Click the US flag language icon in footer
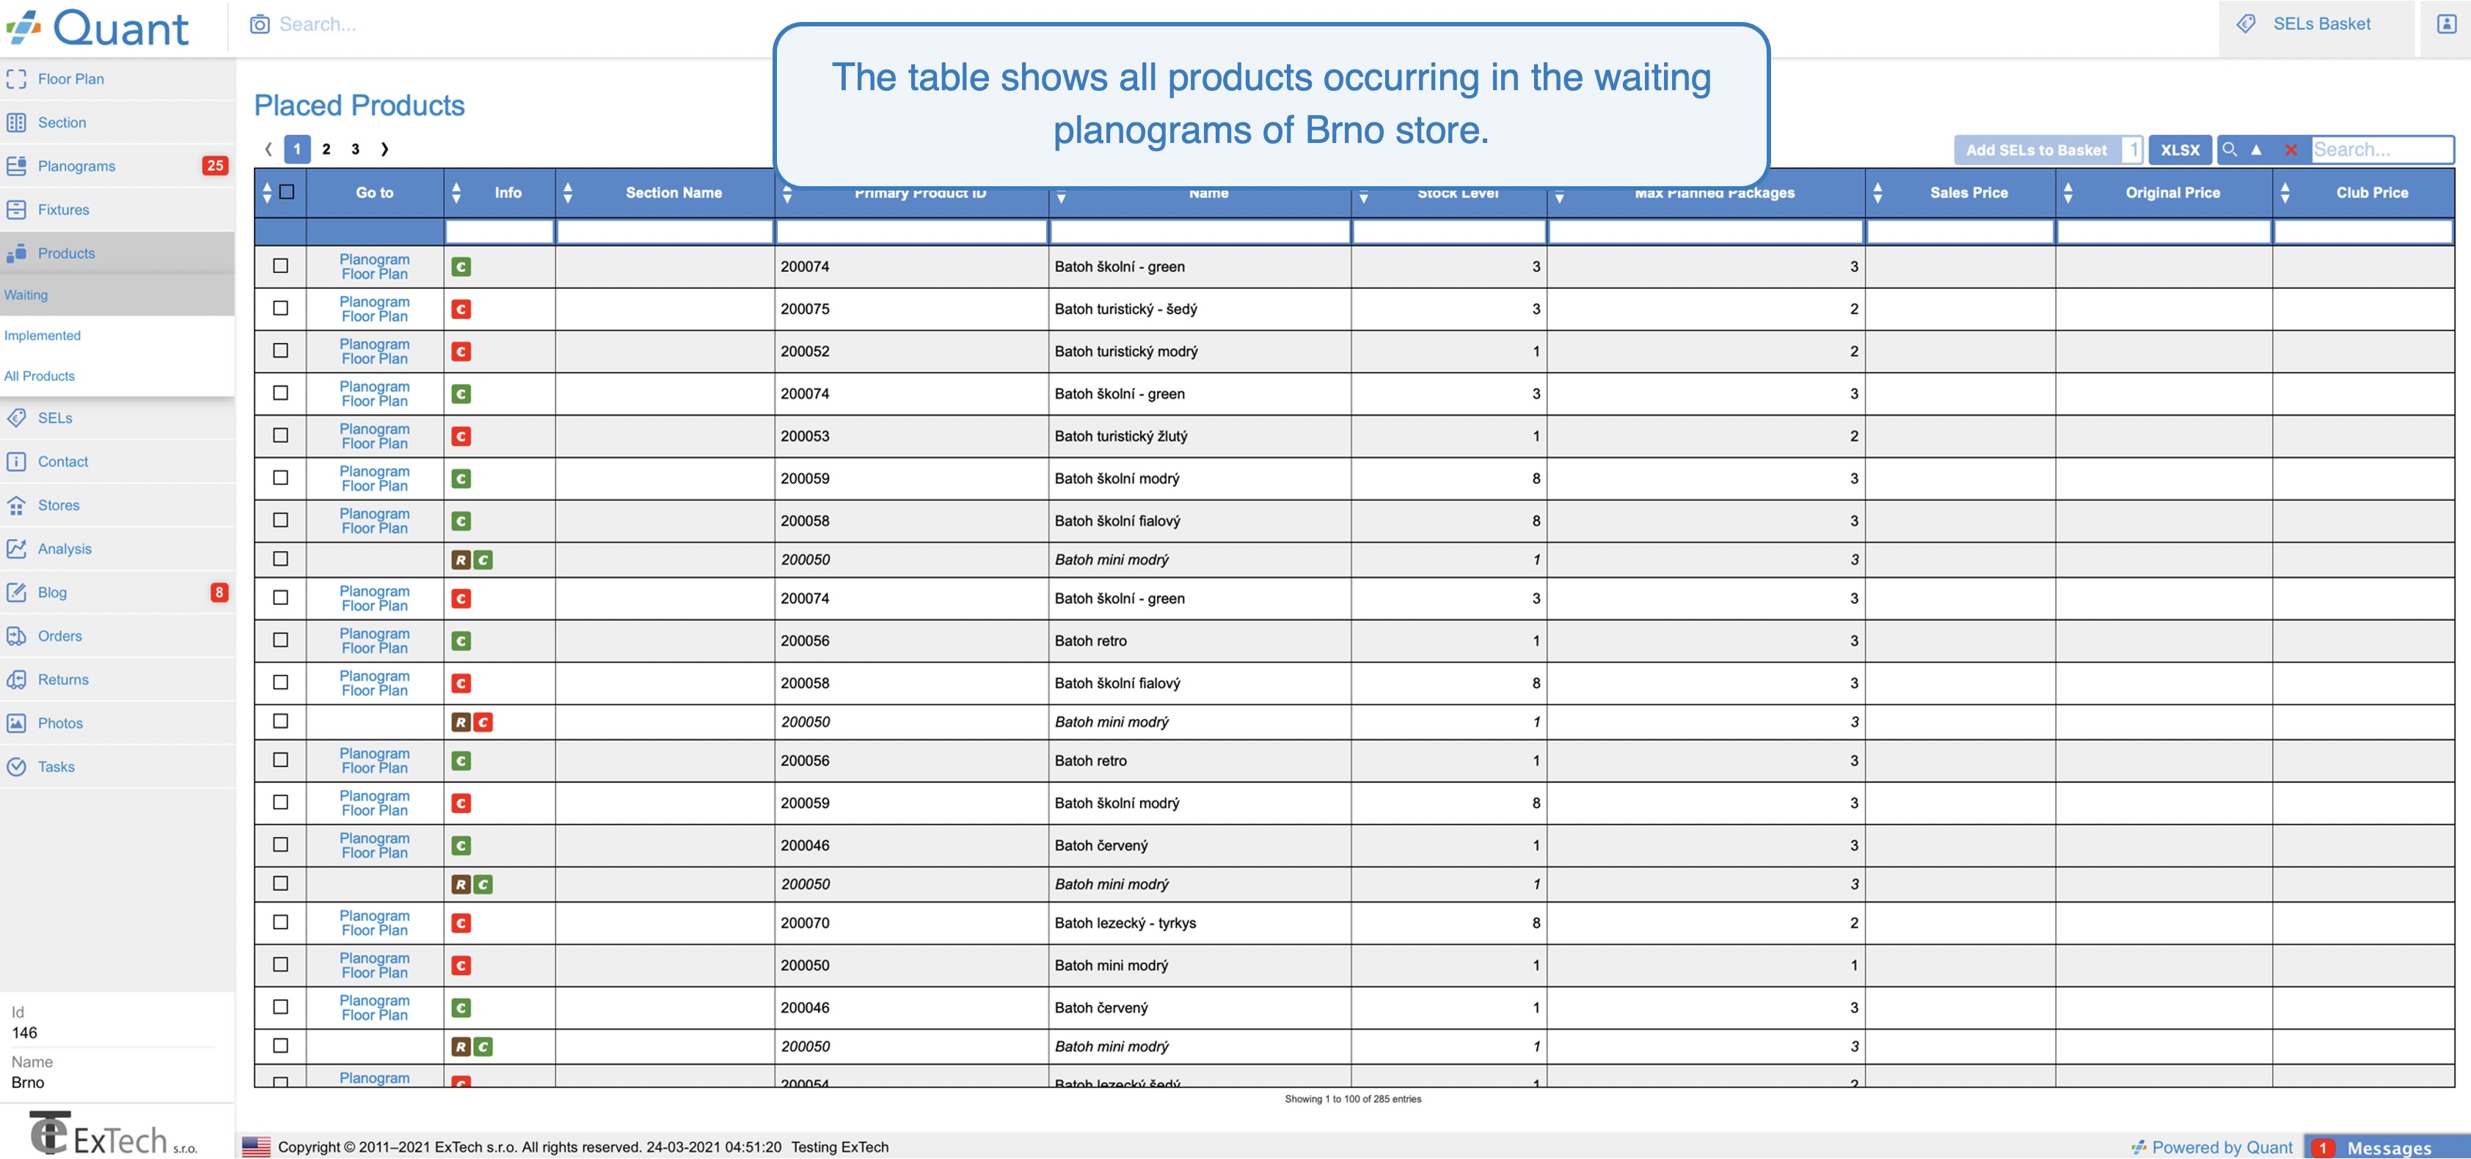 pyautogui.click(x=256, y=1147)
